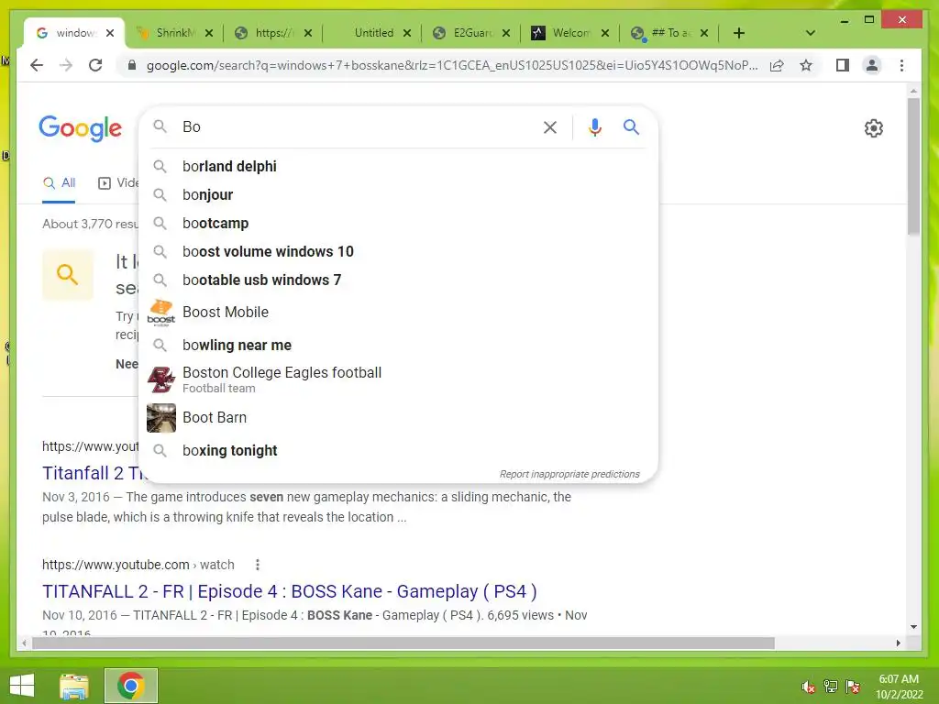Expand the tab search chevron

[x=811, y=33]
